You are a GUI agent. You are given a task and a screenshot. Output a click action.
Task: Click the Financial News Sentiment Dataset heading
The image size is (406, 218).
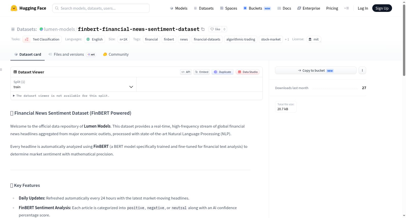71,113
